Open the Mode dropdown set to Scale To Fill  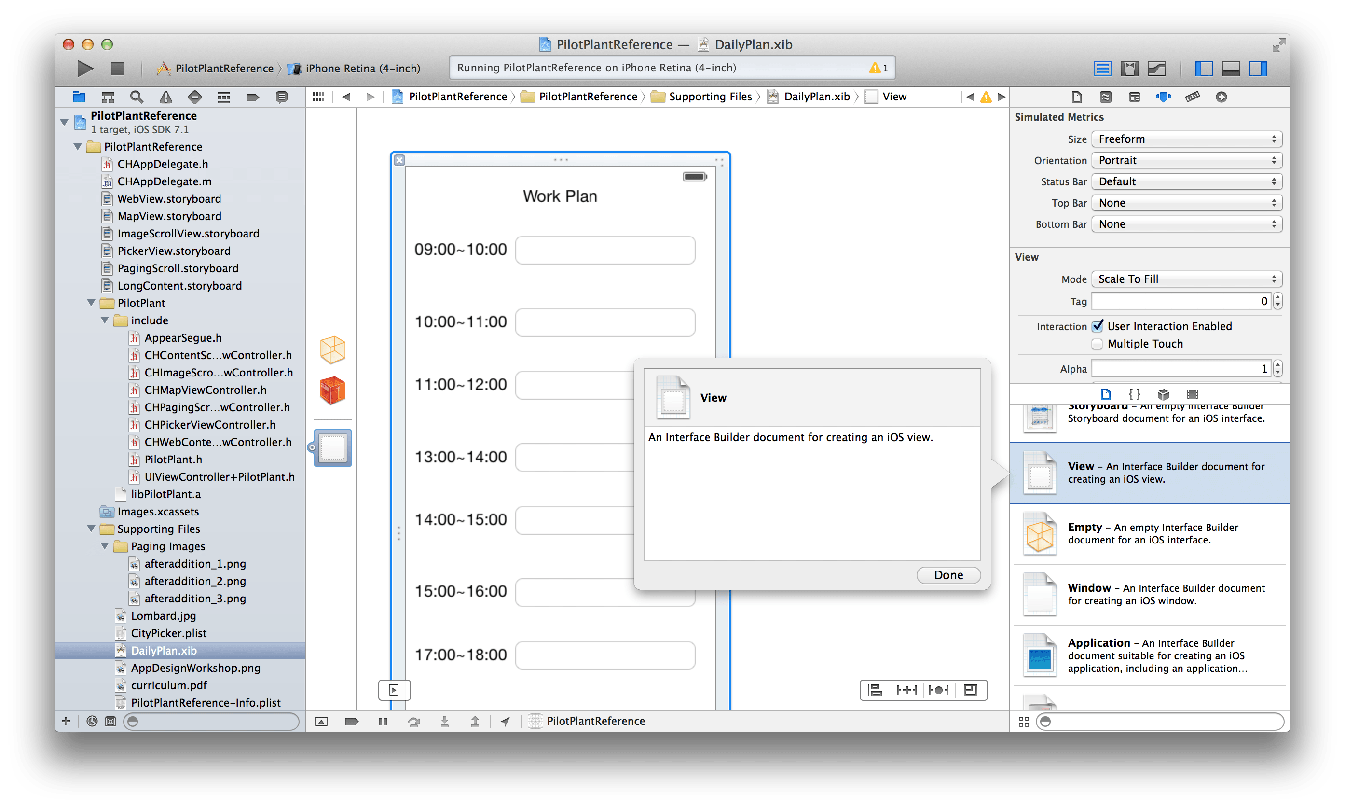point(1187,279)
